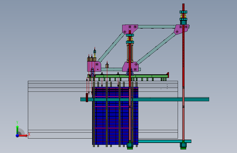Select the left diagonal truss brace

pos(112,47)
